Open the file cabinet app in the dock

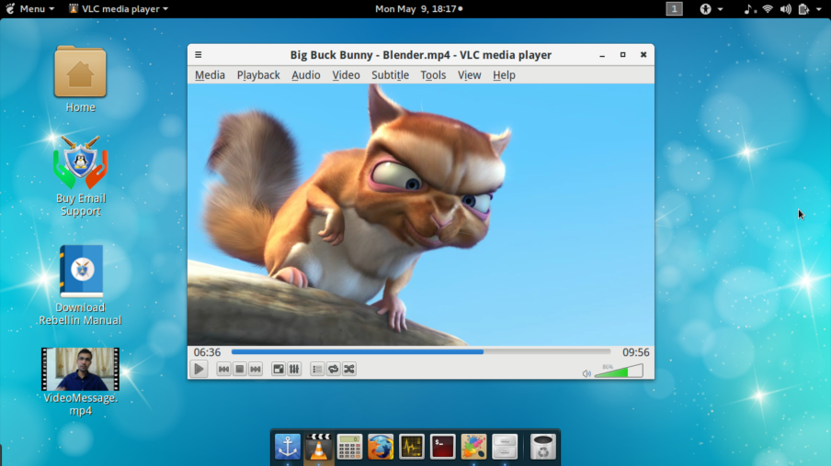coord(505,447)
